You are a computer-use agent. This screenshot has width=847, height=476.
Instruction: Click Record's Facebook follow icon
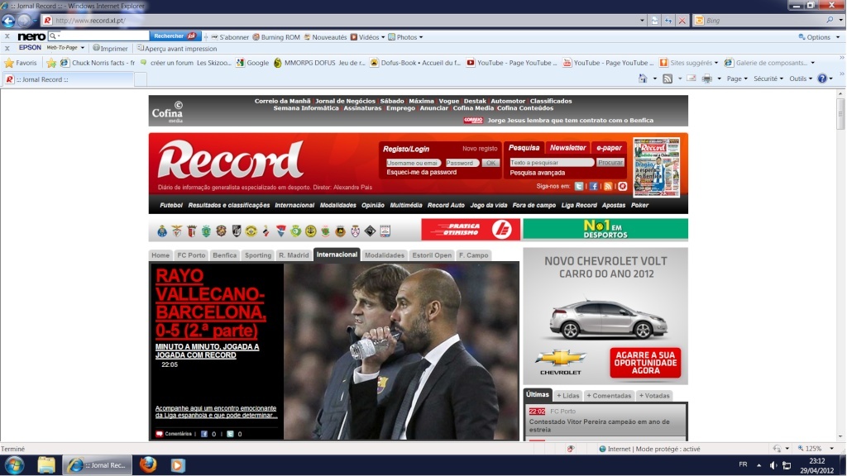(x=594, y=186)
